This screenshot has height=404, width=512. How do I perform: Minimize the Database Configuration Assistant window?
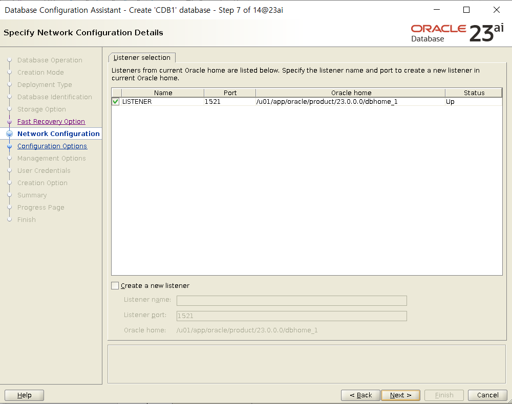(x=437, y=10)
